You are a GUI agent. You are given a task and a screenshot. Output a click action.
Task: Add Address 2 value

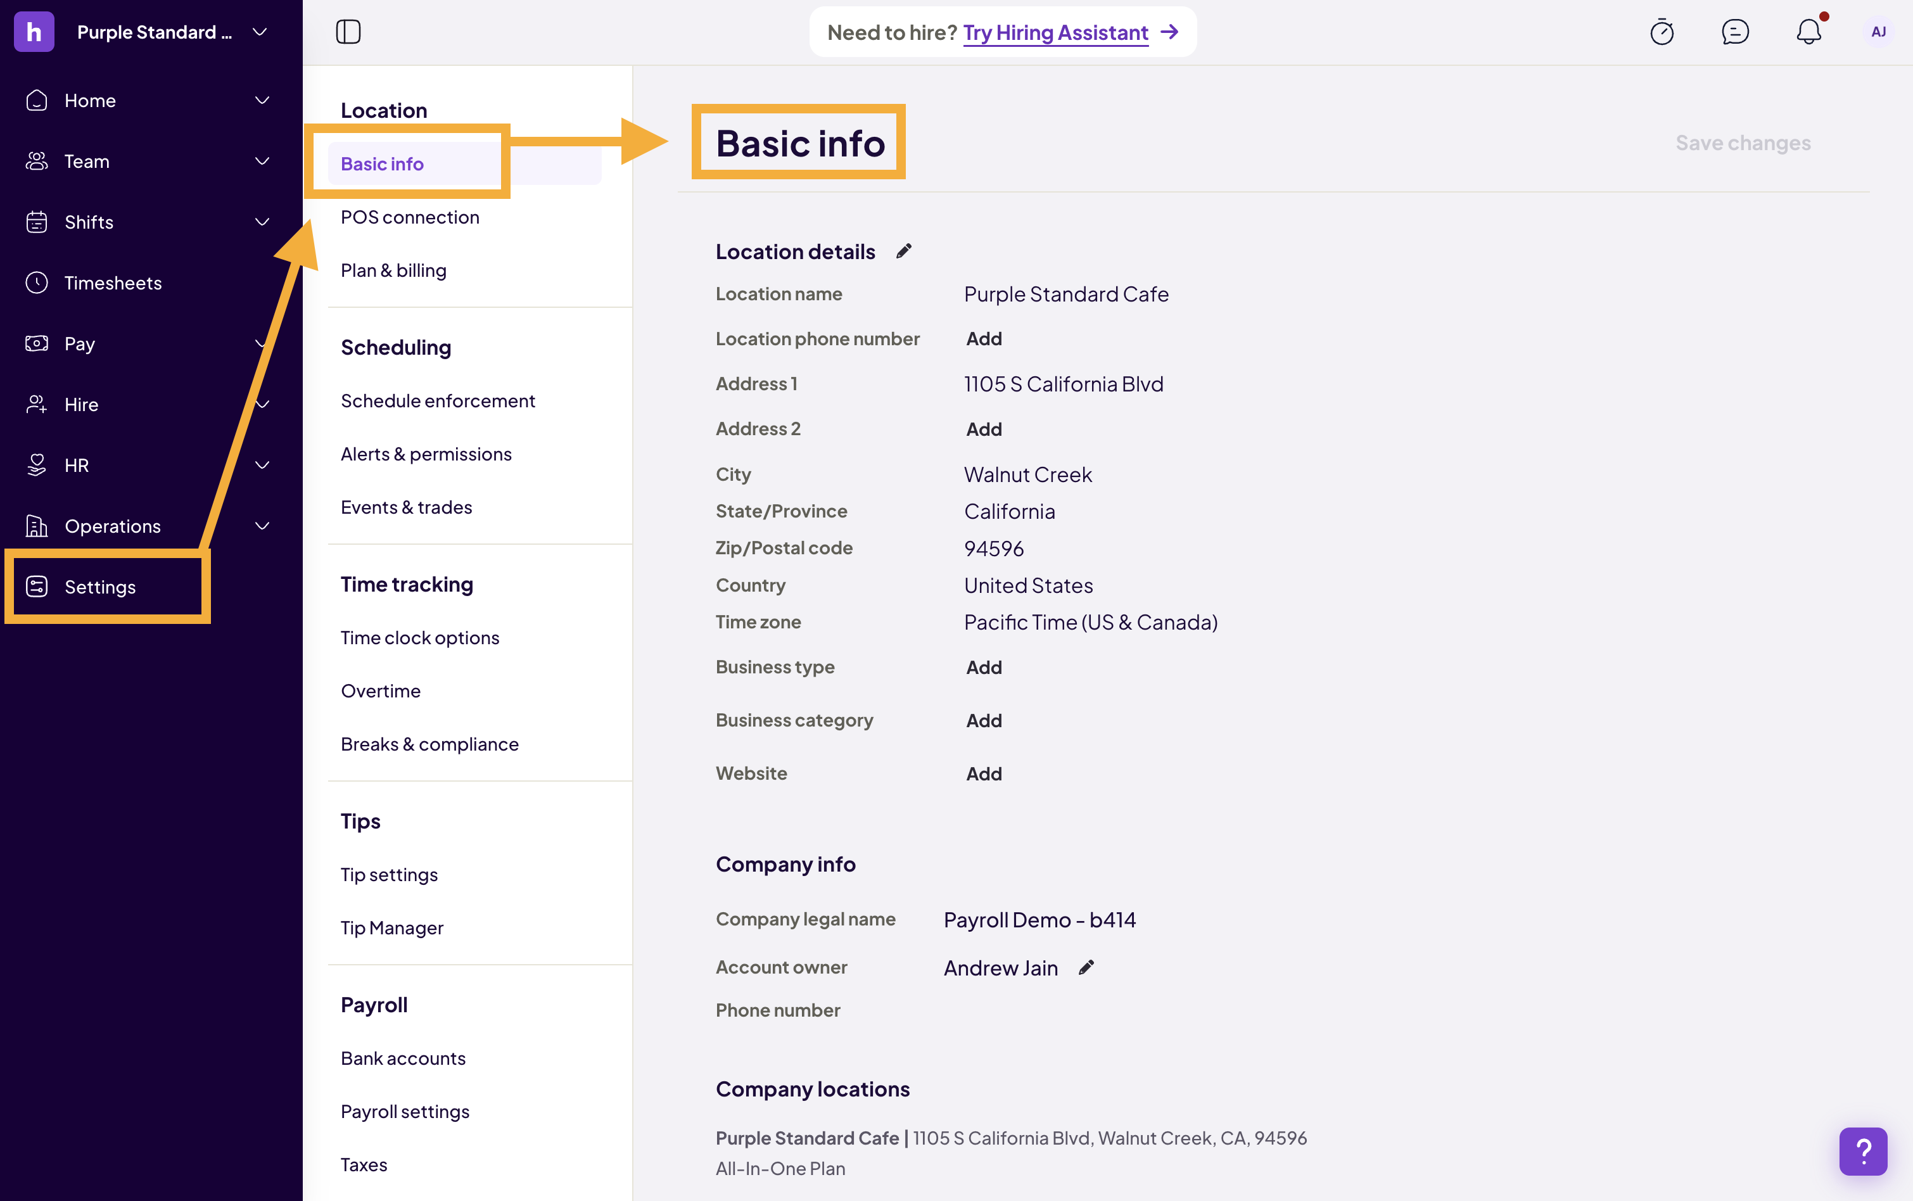983,428
